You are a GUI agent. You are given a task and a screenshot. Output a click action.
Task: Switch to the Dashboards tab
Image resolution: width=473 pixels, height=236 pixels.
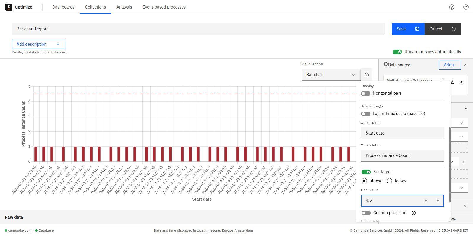(63, 7)
